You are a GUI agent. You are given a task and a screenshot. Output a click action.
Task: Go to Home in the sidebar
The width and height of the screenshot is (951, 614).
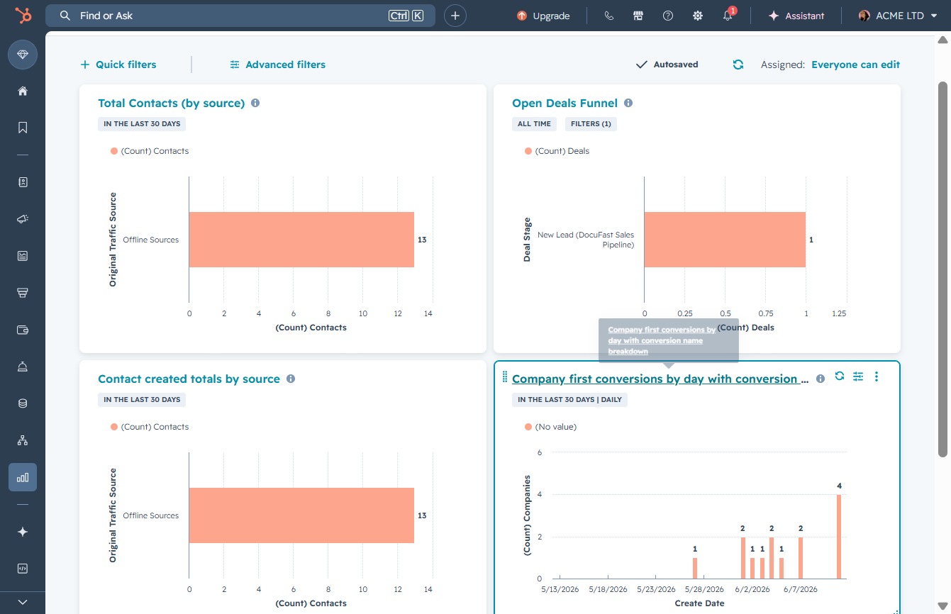tap(23, 91)
